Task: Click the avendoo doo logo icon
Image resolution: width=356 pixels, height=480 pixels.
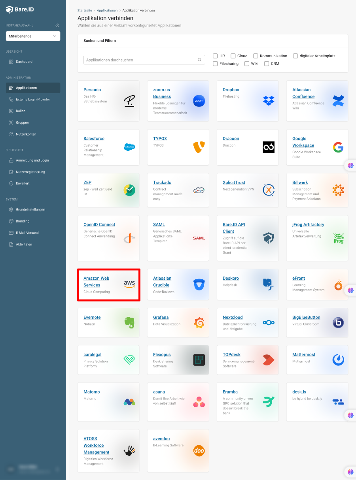Action: pyautogui.click(x=199, y=451)
